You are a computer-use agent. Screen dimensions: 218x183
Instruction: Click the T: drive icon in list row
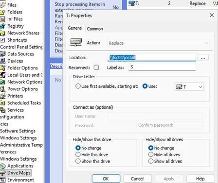click(131, 3)
